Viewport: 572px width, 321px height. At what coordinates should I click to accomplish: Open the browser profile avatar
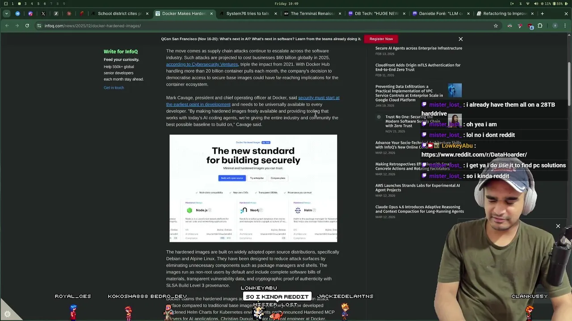point(555,26)
